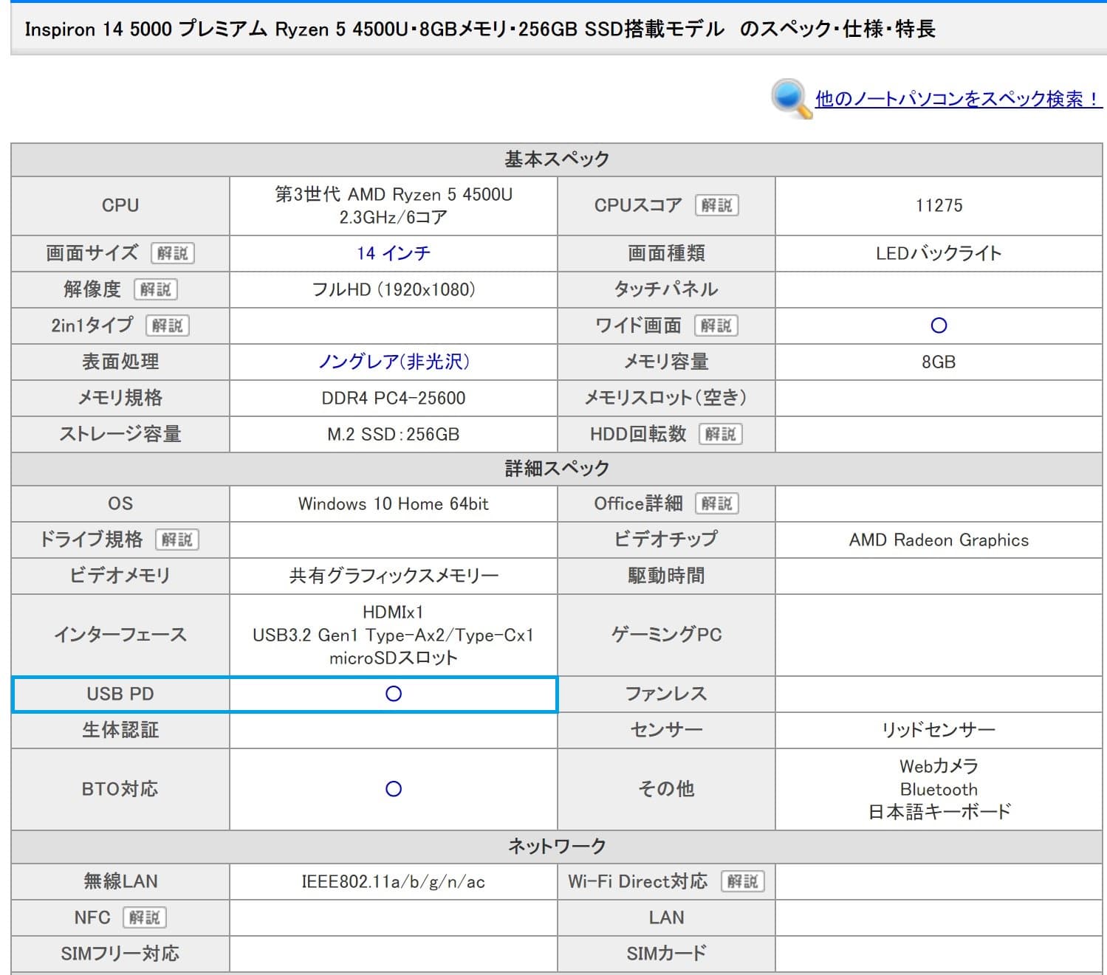Click the SIMカード label
The width and height of the screenshot is (1107, 975).
[666, 954]
